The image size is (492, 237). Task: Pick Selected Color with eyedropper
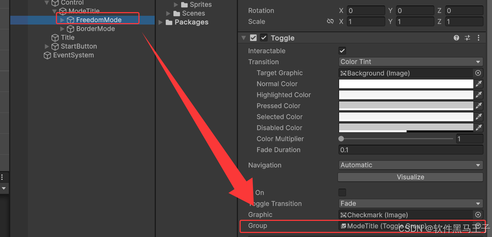(x=478, y=117)
